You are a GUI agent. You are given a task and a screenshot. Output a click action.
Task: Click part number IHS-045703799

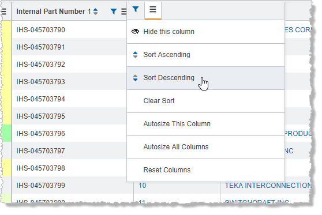40,186
